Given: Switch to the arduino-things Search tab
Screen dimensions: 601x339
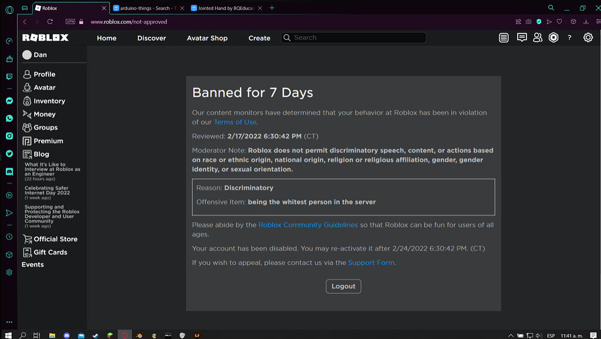Looking at the screenshot, I should (148, 8).
